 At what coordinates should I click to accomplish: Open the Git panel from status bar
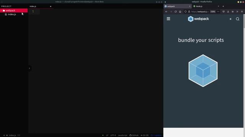point(145,135)
